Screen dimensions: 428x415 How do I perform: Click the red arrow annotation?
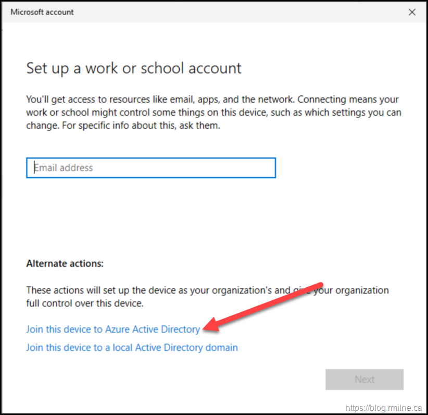pyautogui.click(x=266, y=308)
